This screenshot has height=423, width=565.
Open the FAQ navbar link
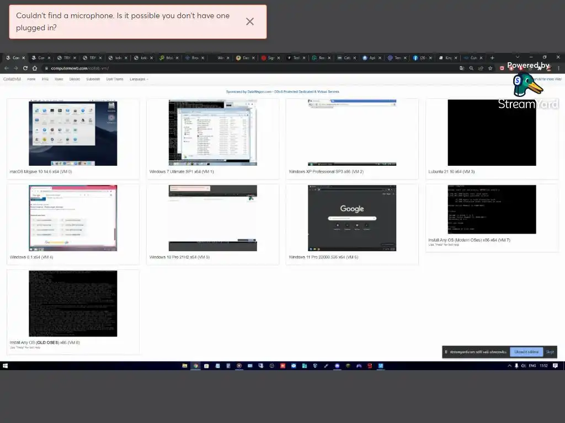45,79
